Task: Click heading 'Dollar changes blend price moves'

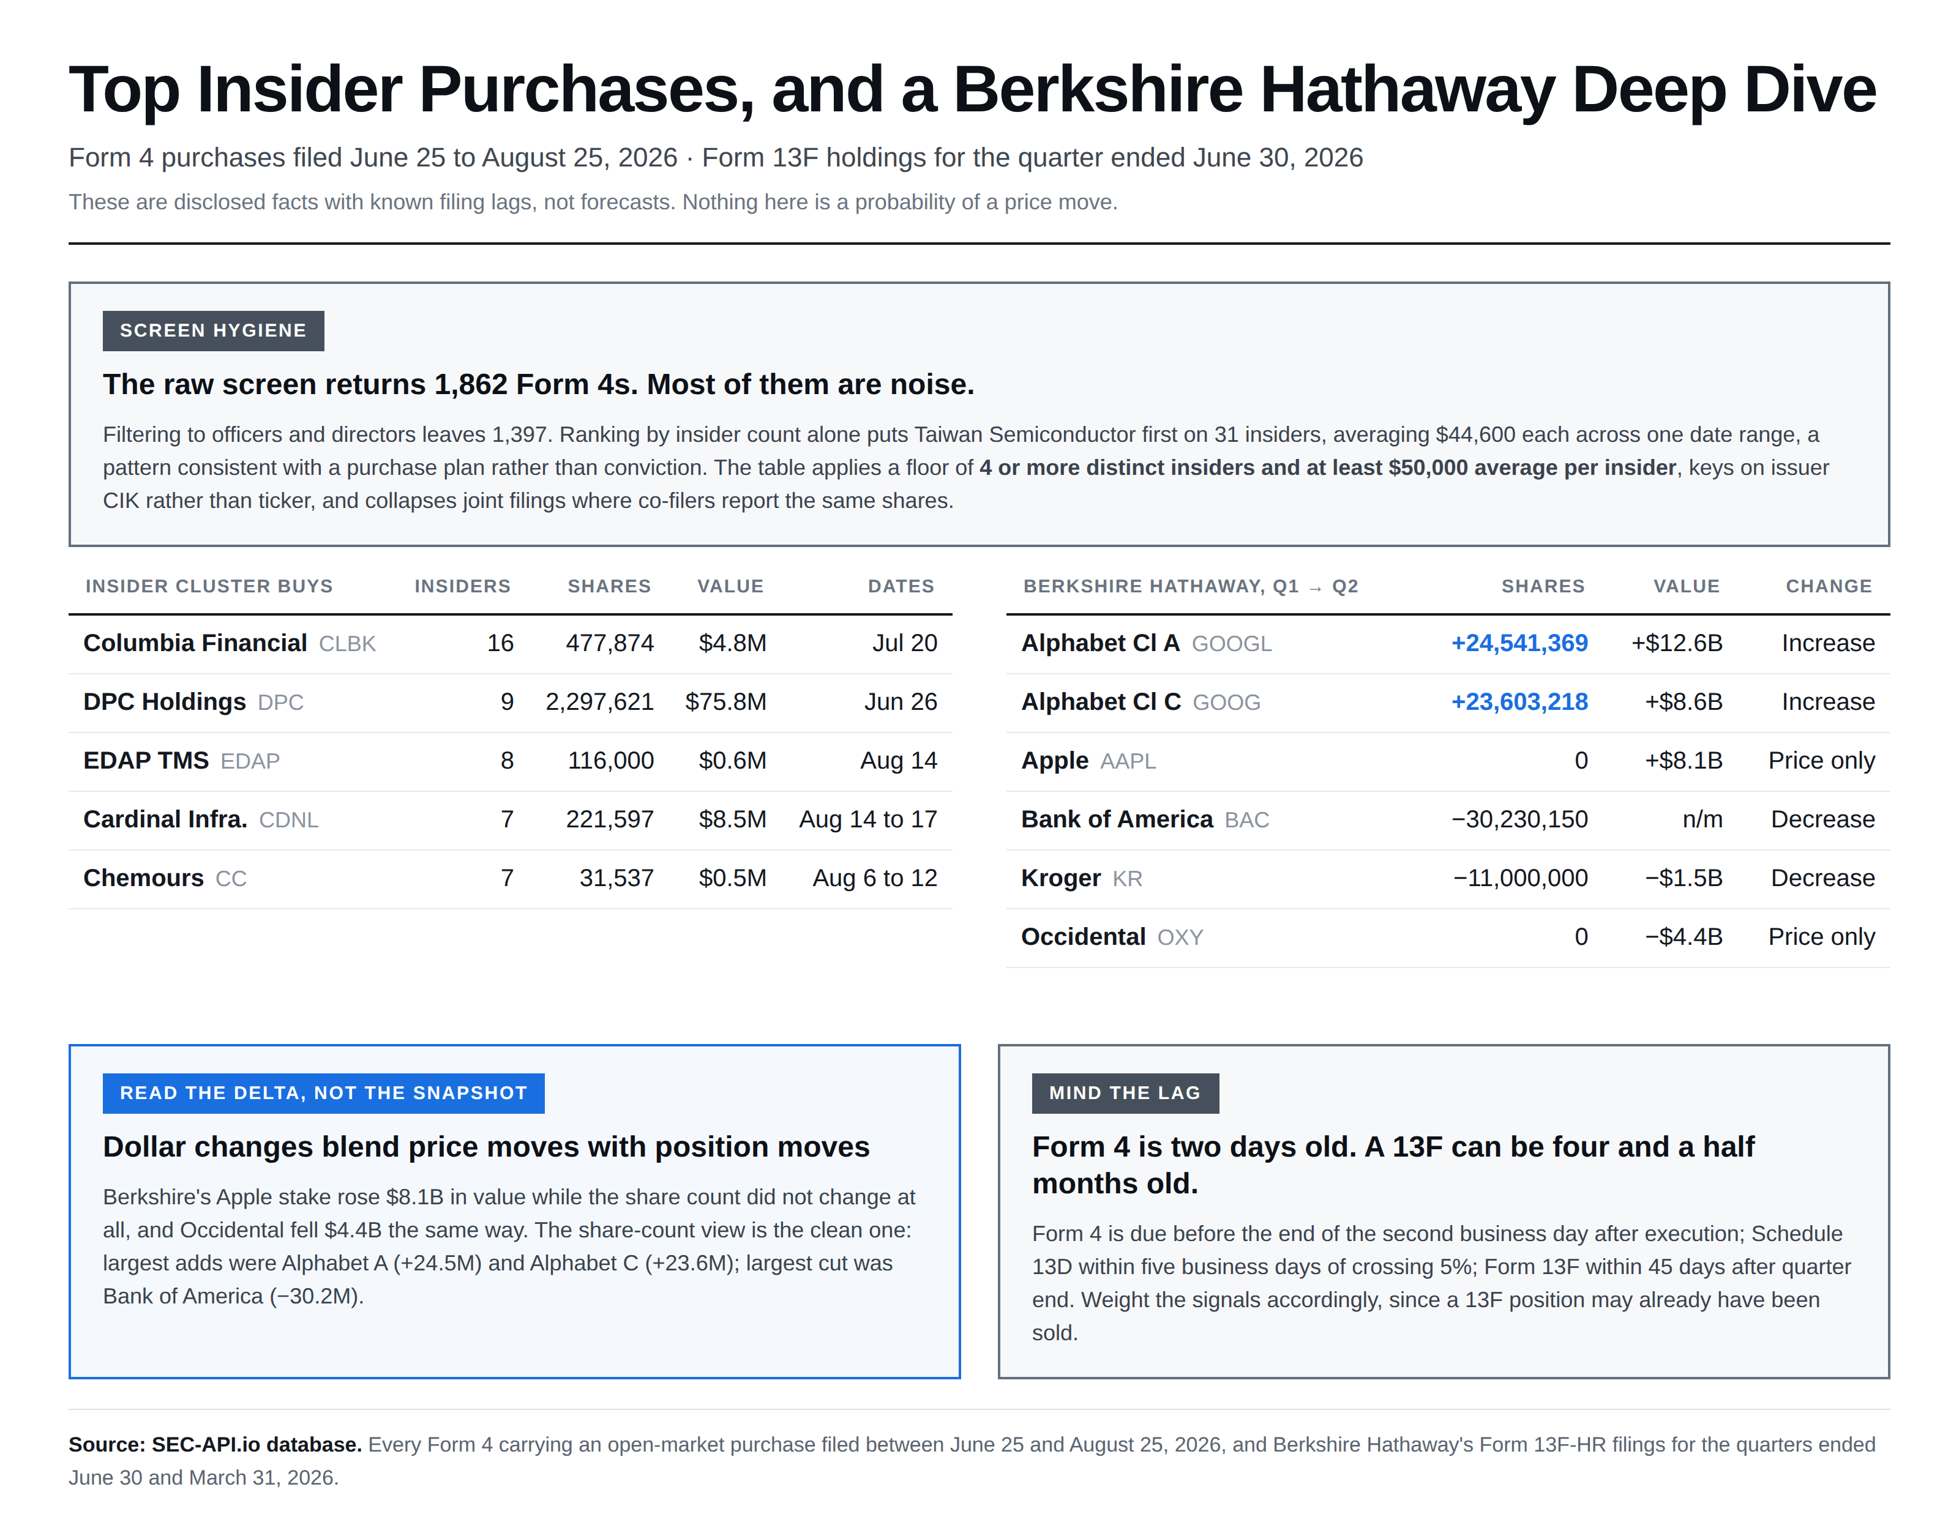Action: (487, 1147)
